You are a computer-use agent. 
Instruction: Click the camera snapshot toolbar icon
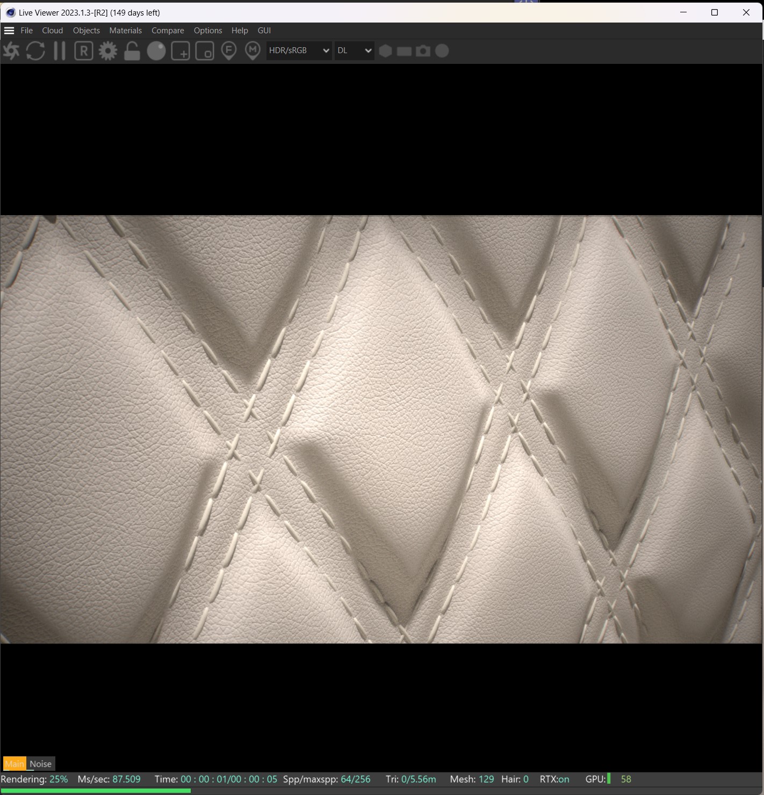(423, 51)
